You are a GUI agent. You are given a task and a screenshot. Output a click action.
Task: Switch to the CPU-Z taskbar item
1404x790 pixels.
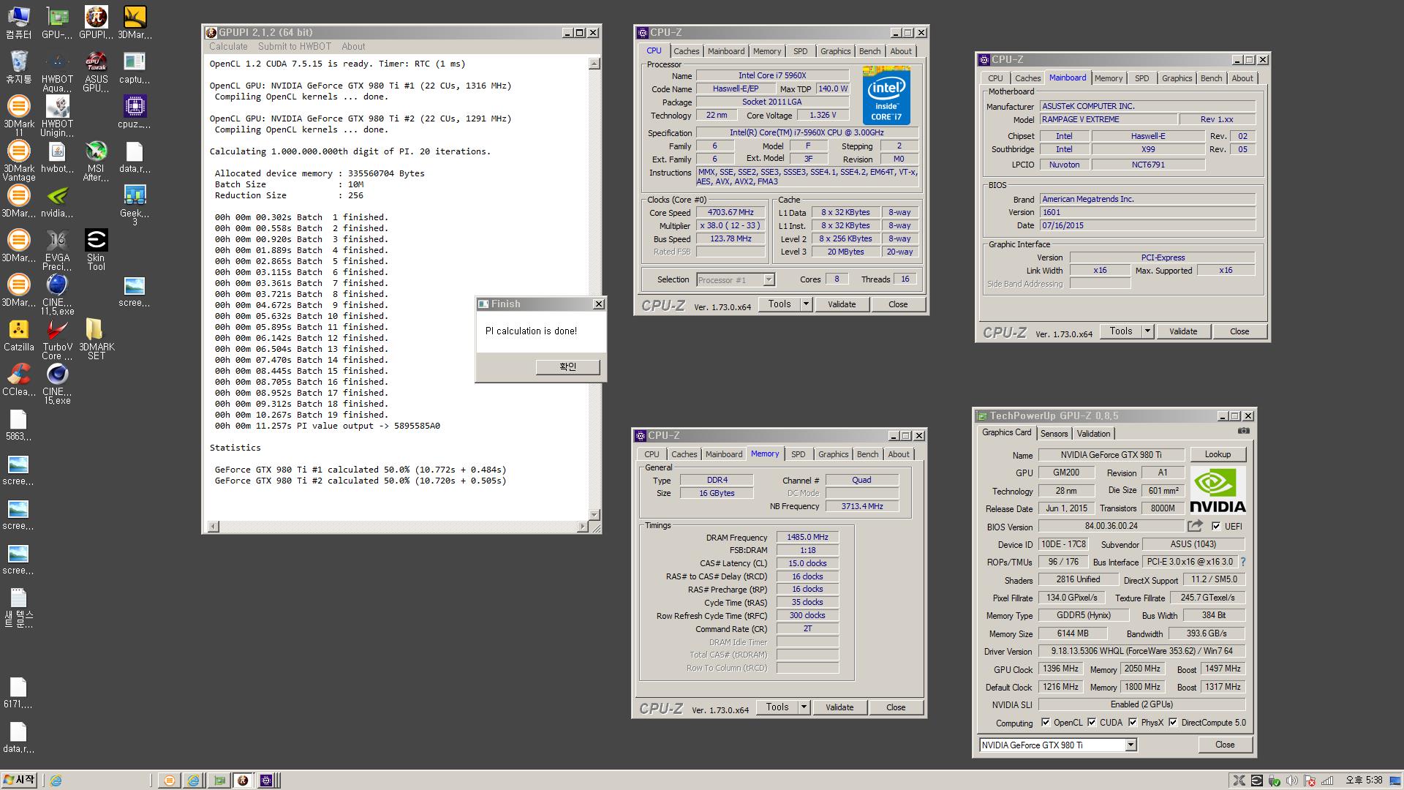coord(266,780)
